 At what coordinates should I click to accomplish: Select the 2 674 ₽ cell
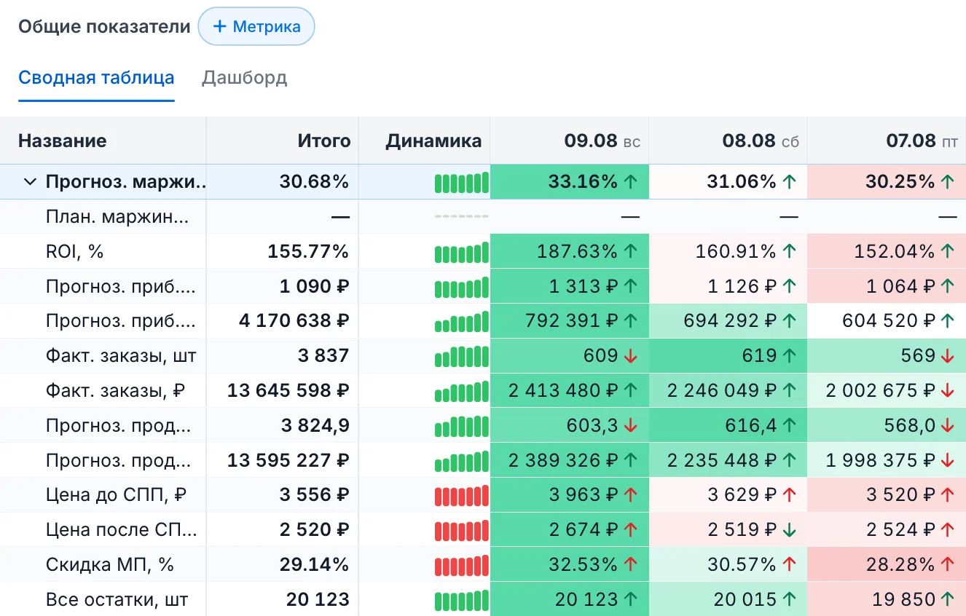pyautogui.click(x=570, y=530)
